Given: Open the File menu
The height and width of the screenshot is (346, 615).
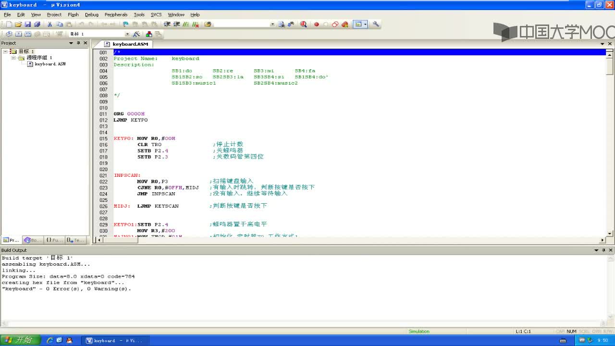Looking at the screenshot, I should [x=7, y=15].
